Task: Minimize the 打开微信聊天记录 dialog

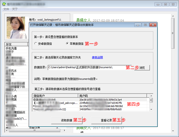Action: pyautogui.click(x=138, y=25)
